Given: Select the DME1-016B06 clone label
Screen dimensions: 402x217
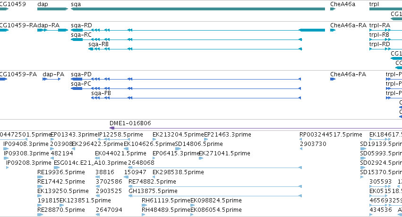Looking at the screenshot, I should pyautogui.click(x=130, y=123).
